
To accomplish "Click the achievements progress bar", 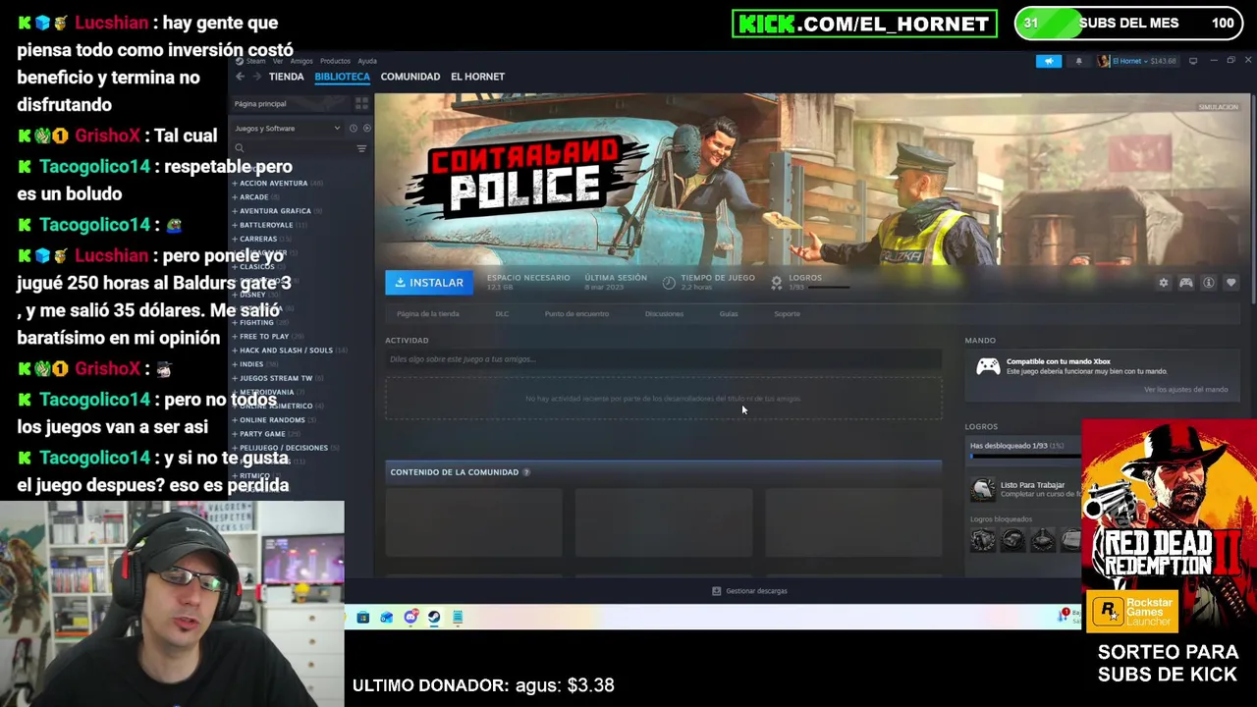I will 1024,457.
